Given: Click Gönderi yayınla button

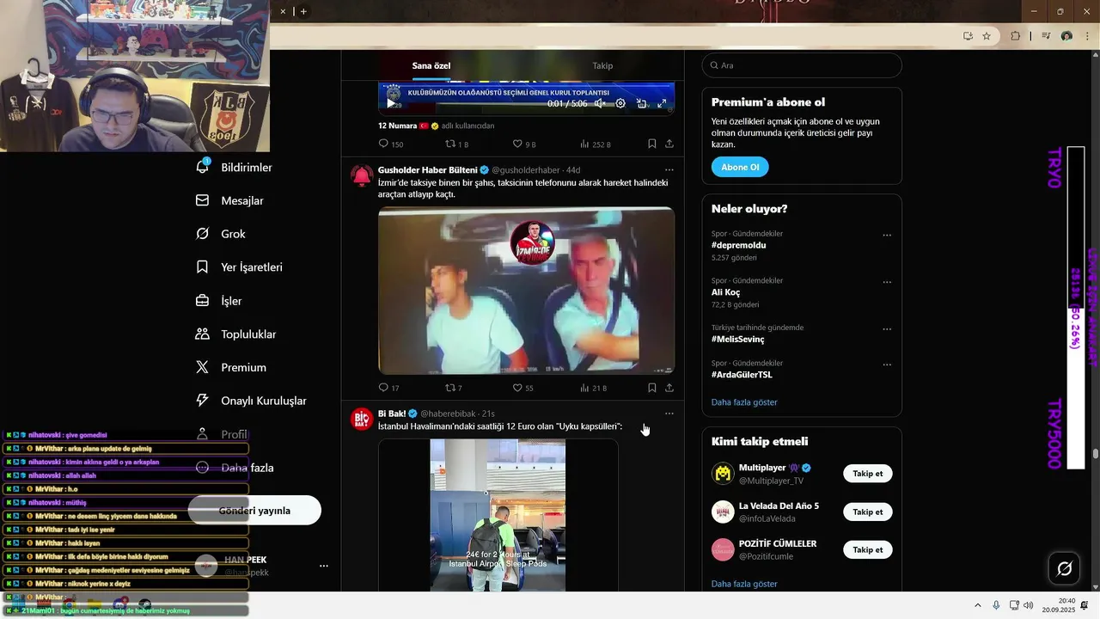Looking at the screenshot, I should [254, 511].
